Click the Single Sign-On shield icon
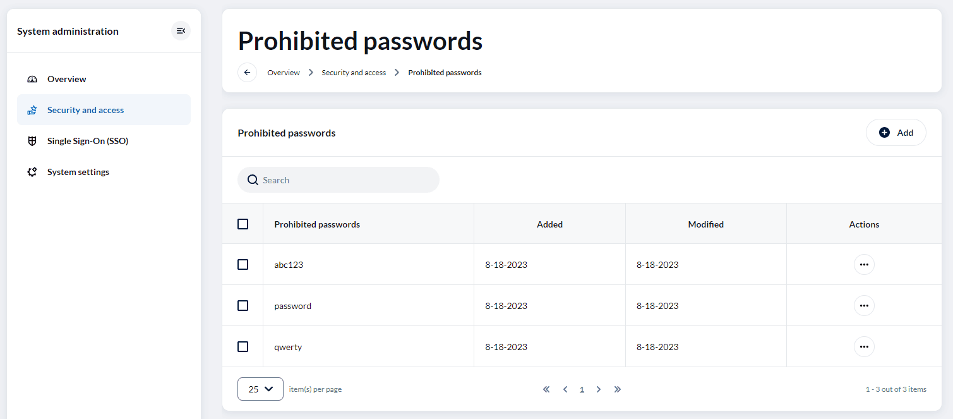This screenshot has height=419, width=953. tap(32, 141)
